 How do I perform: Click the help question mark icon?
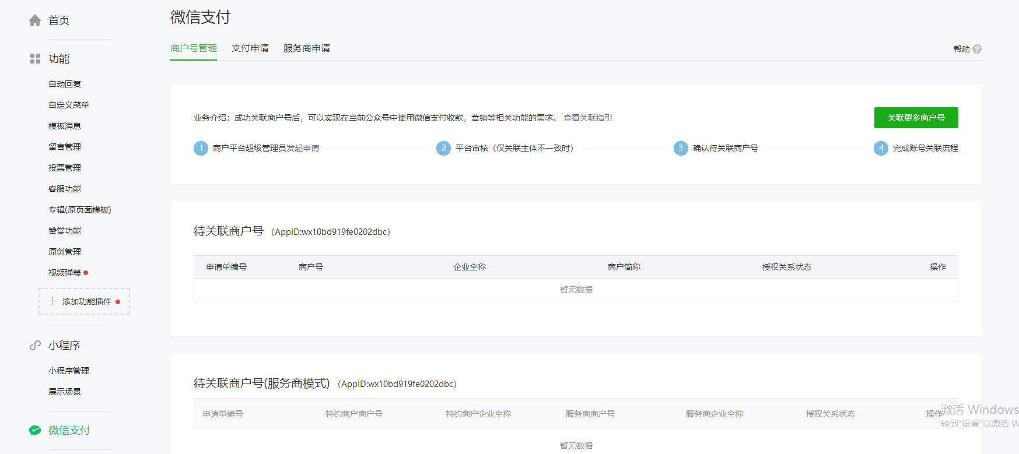(977, 49)
